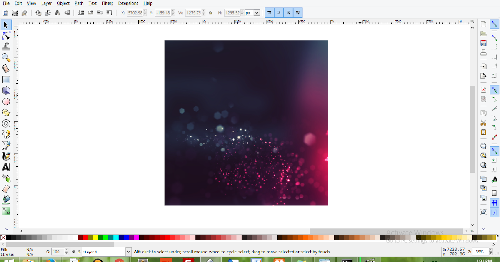Click Select All objects icon in toolbar
This screenshot has height=262, width=500.
[x=6, y=13]
